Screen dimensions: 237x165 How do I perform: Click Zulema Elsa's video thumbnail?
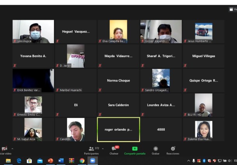(x=204, y=129)
